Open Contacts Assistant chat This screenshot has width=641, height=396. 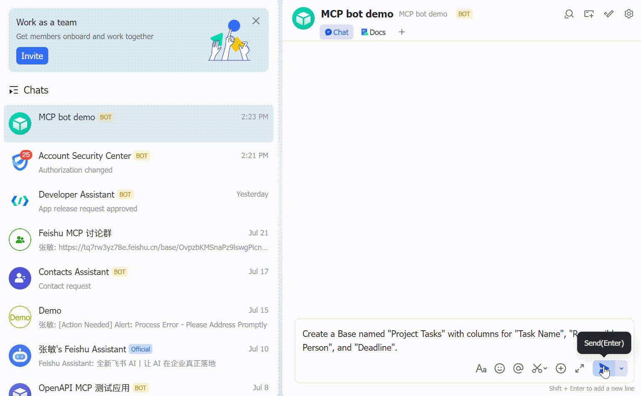click(x=139, y=278)
